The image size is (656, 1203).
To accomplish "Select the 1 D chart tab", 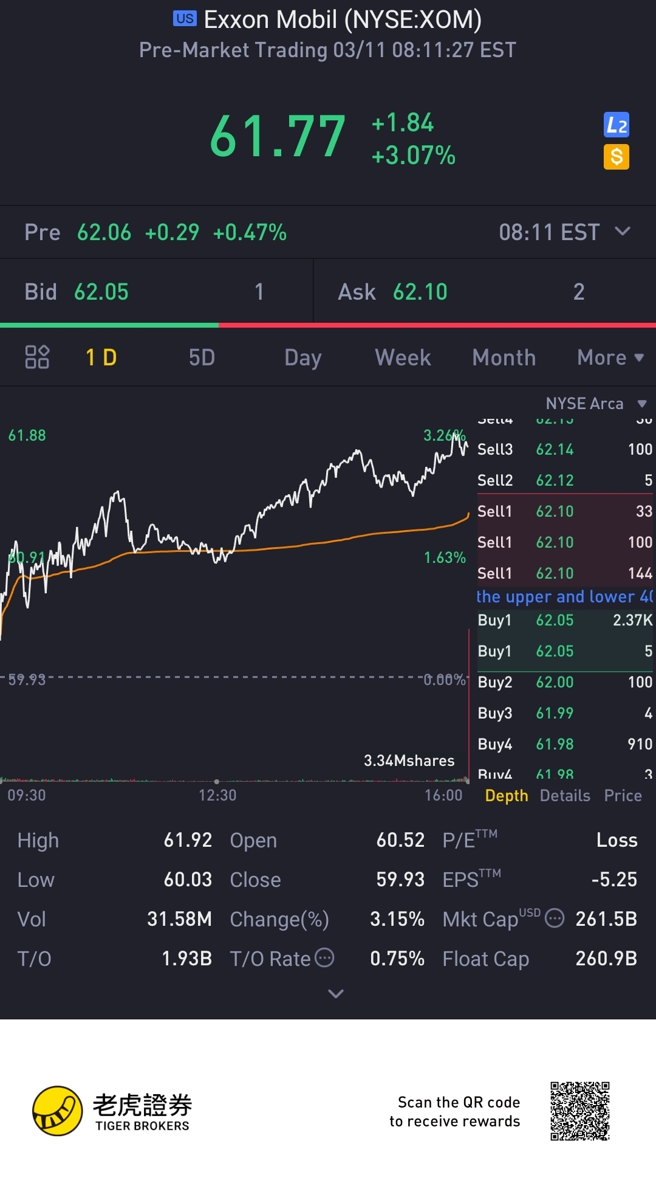I will point(101,357).
